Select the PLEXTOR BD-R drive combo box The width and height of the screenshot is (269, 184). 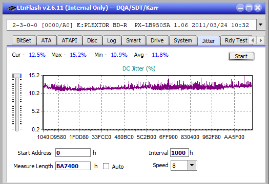click(x=132, y=25)
